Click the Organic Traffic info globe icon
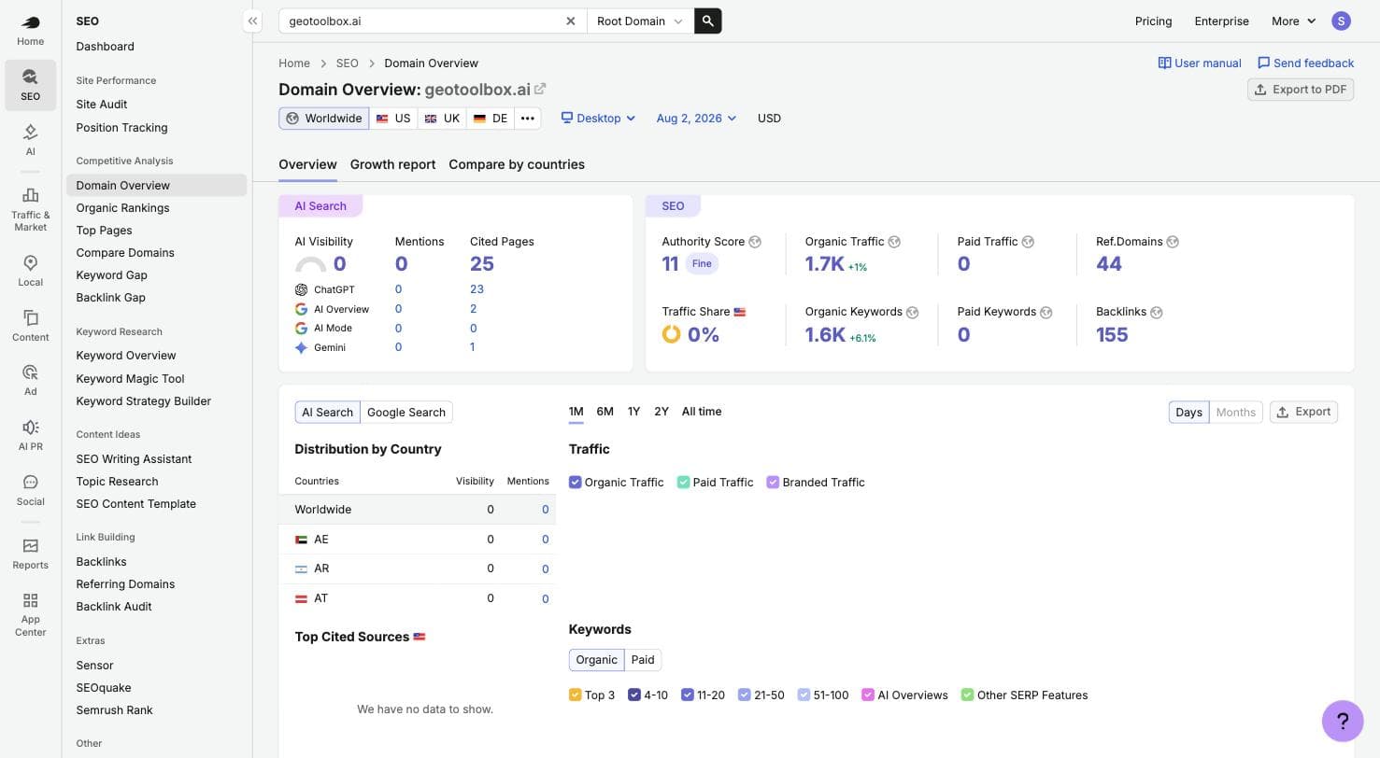 [894, 242]
